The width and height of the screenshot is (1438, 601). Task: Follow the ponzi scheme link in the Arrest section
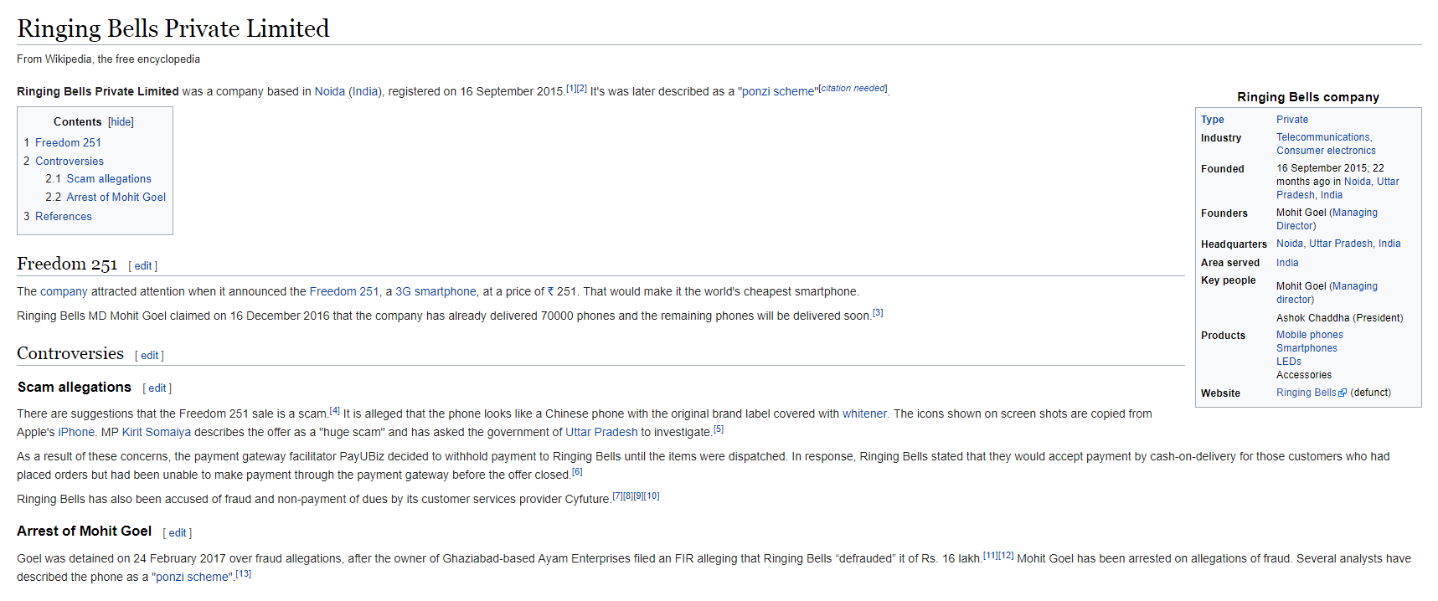193,578
